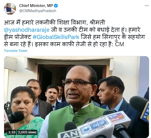Viewport: 151px width, 138px height.
Task: Open the @yashodhararaje mention
Action: pos(27,30)
